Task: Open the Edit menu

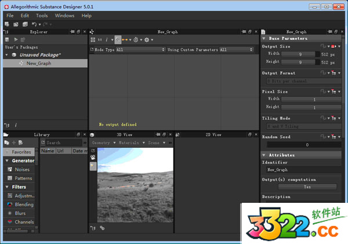Action: (24, 16)
